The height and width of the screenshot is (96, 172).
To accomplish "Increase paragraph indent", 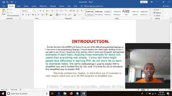I will pyautogui.click(x=74, y=11).
